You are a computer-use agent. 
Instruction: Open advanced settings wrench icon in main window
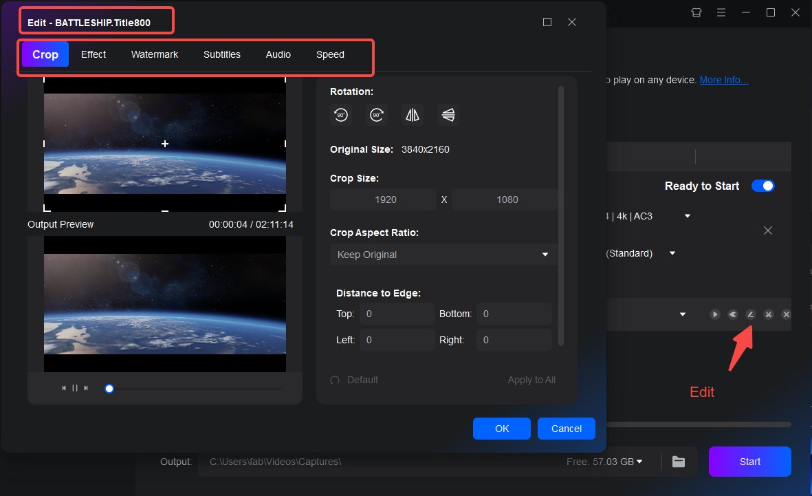[733, 314]
